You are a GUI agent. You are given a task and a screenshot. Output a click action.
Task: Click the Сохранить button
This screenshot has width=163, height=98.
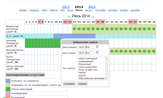(69, 84)
